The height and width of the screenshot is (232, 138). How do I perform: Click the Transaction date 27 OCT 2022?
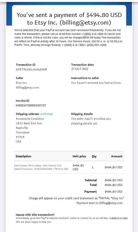pos(80,69)
